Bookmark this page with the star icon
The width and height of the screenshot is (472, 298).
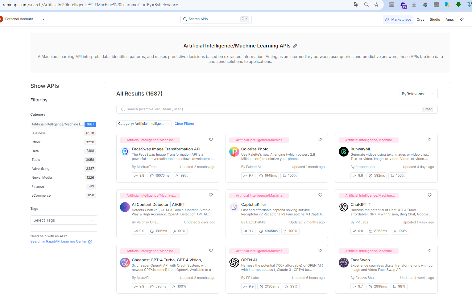(376, 5)
